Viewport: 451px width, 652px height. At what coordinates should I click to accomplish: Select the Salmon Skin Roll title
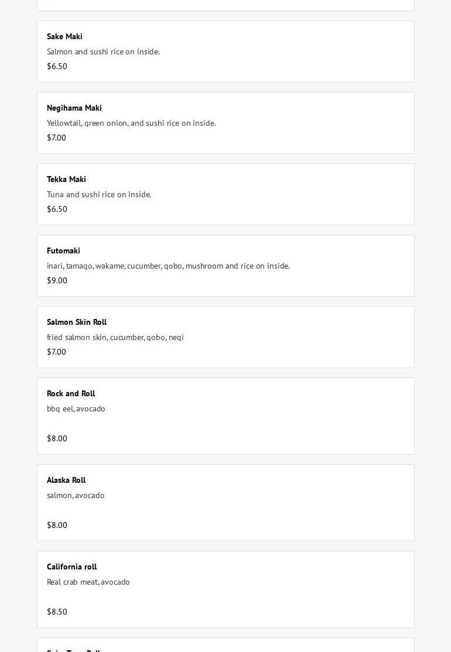[x=77, y=322]
